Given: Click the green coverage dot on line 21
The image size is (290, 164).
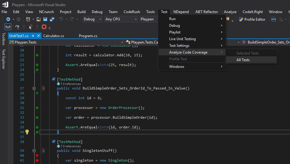Looking at the screenshot, I should pos(37,55).
